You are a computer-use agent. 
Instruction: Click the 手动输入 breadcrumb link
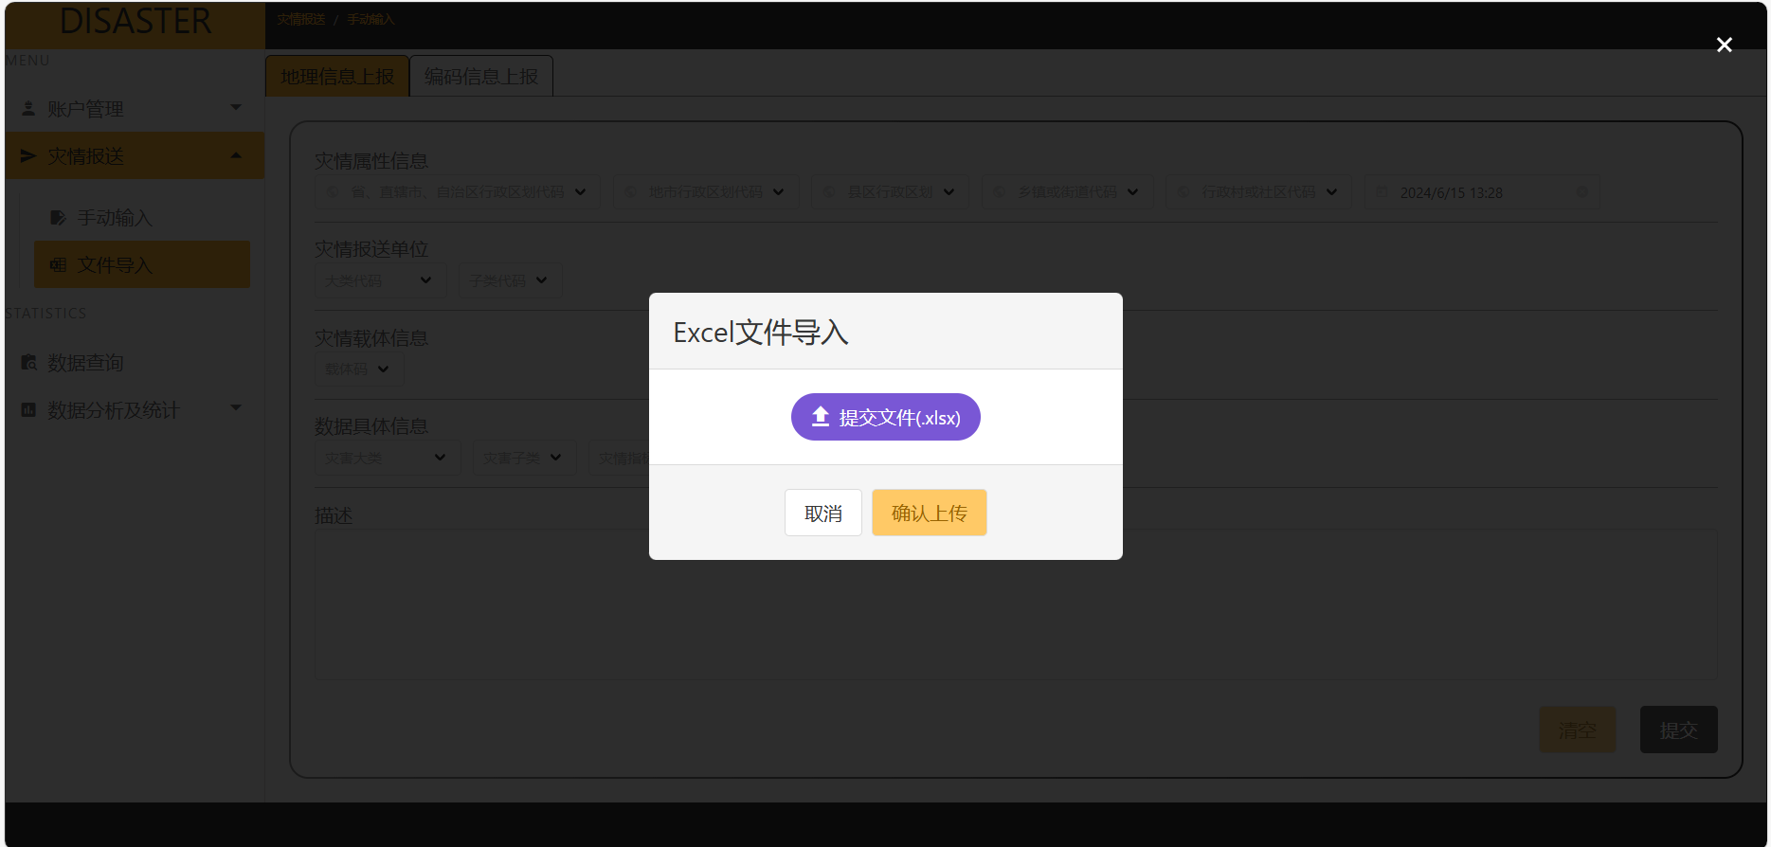pos(370,19)
